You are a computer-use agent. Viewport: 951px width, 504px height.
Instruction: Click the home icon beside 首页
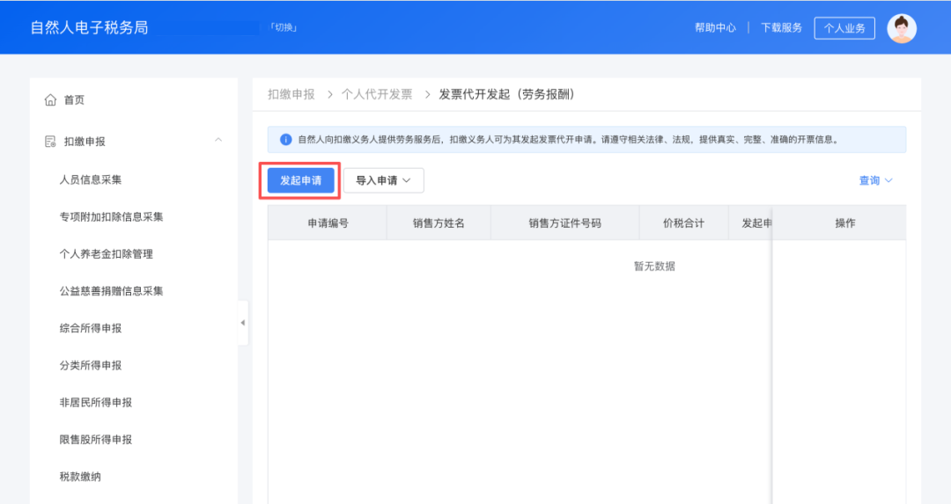[50, 100]
